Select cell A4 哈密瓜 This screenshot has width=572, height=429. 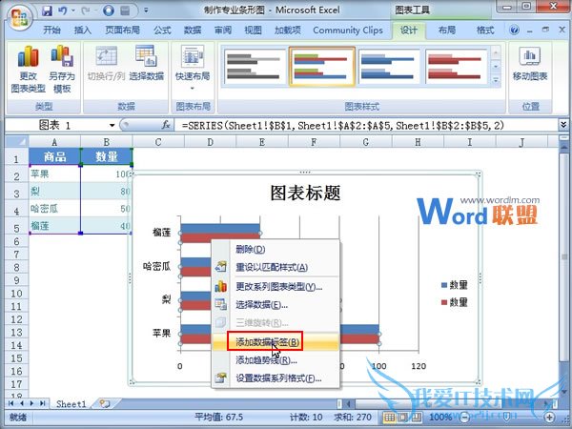pos(54,209)
